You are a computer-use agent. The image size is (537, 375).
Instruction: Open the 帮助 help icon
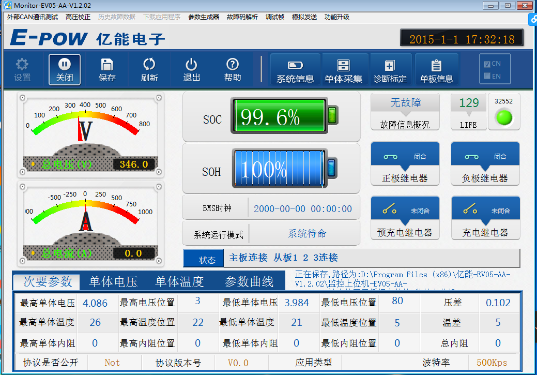232,69
